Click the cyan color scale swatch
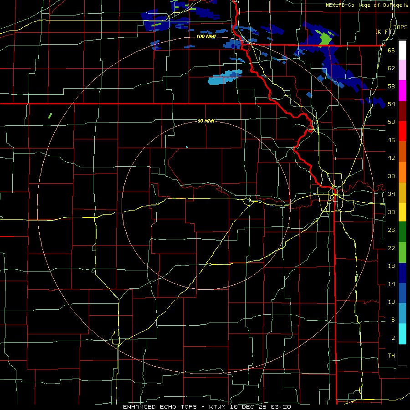The height and width of the screenshot is (410, 410). [x=402, y=334]
